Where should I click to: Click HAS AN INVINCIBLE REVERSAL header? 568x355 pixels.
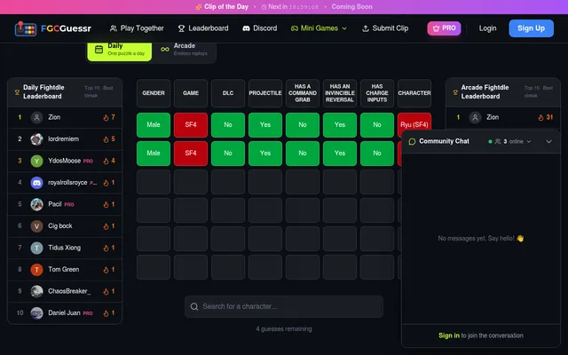340,93
